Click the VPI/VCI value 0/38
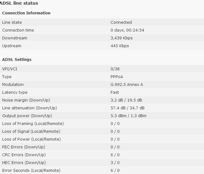Screen dimensions: 204x174 (x=115, y=69)
